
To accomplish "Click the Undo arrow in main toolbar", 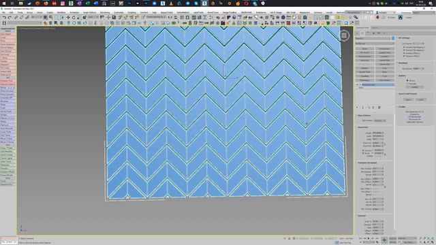I will tap(4, 18).
